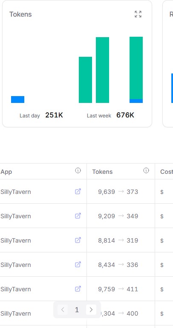173x328 pixels.
Task: Go to the previous page arrow
Action: click(x=63, y=310)
